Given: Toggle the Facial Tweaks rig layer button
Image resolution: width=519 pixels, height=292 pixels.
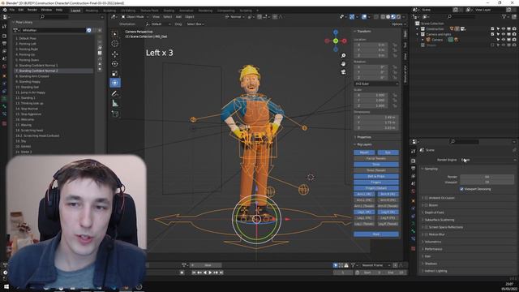Looking at the screenshot, I should pos(376,158).
